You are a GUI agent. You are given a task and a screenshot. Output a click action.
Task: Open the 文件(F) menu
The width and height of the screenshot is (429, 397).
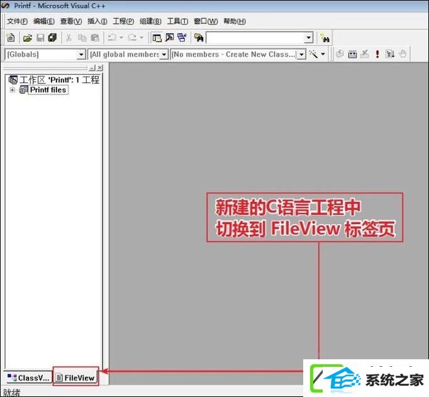(x=17, y=21)
